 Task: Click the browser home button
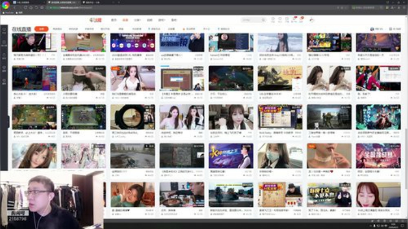[31, 7]
